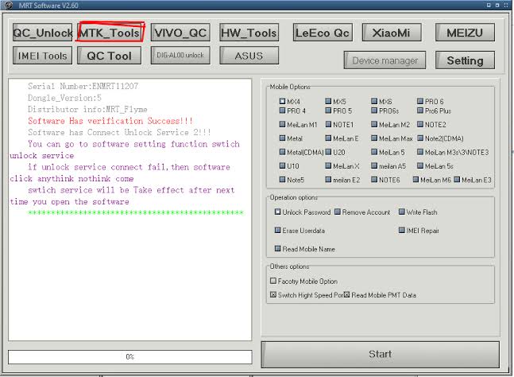Select the Metal(CDMA) option

point(282,152)
